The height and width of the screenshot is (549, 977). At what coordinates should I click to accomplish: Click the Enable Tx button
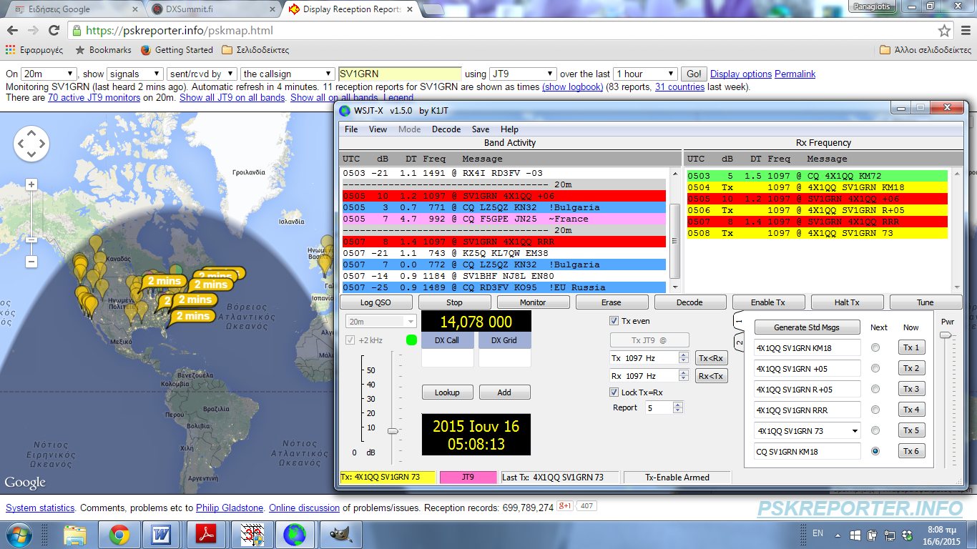point(769,302)
